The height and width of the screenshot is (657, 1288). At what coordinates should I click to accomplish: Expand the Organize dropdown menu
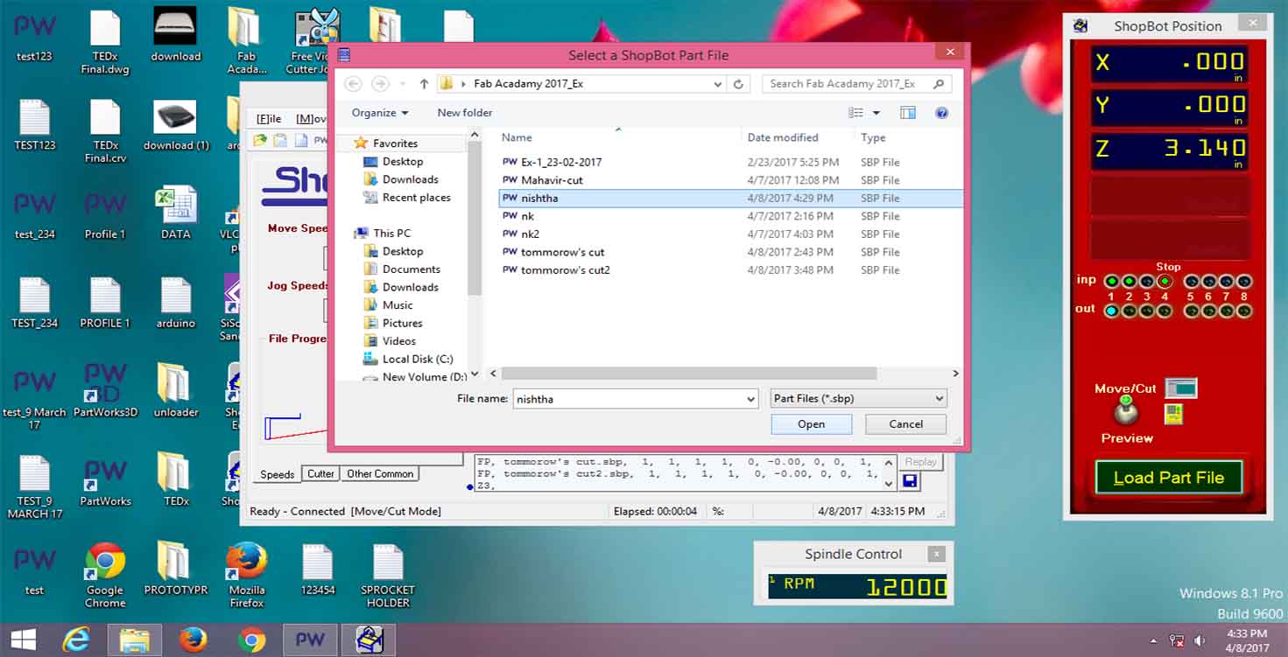[380, 113]
